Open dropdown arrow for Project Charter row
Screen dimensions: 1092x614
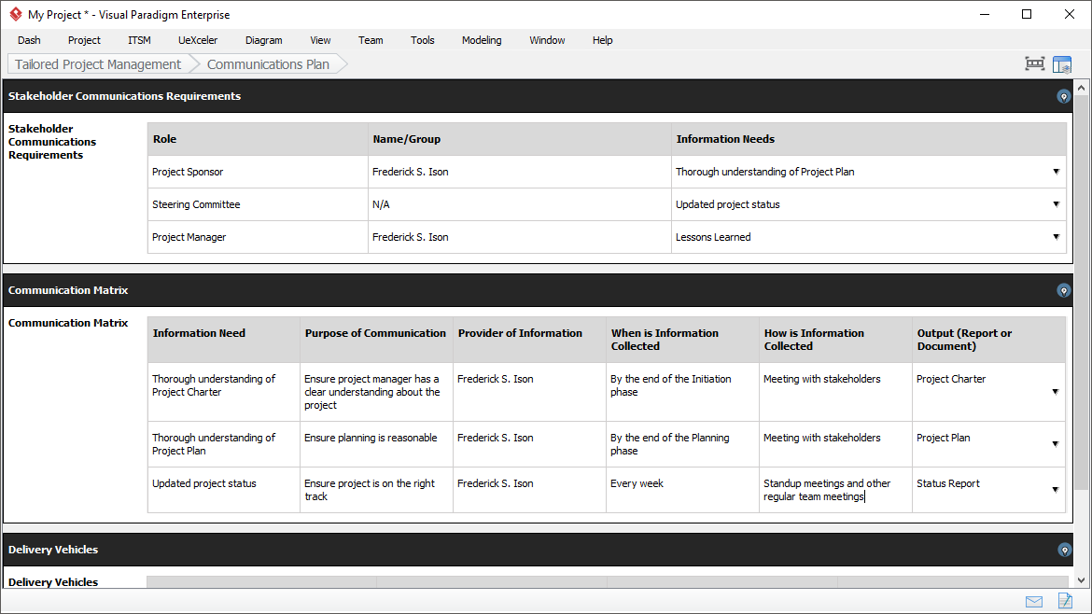[1055, 392]
